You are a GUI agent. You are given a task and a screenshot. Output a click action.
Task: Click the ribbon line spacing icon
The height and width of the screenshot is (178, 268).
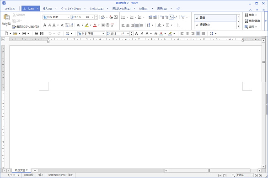click(x=149, y=25)
